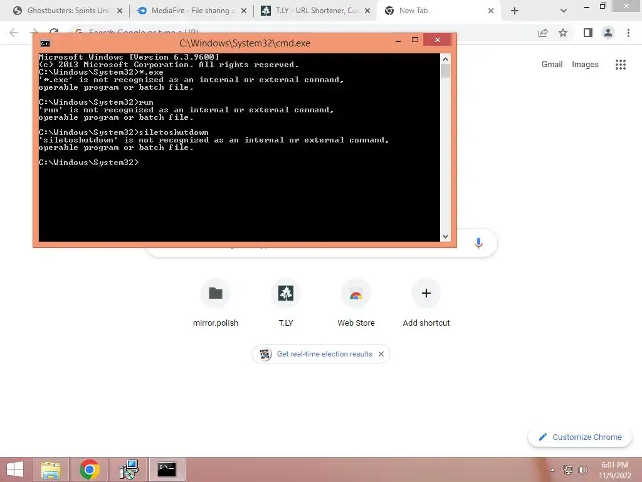Click the Microsoft Windows Version line
The image size is (642, 482).
click(129, 57)
